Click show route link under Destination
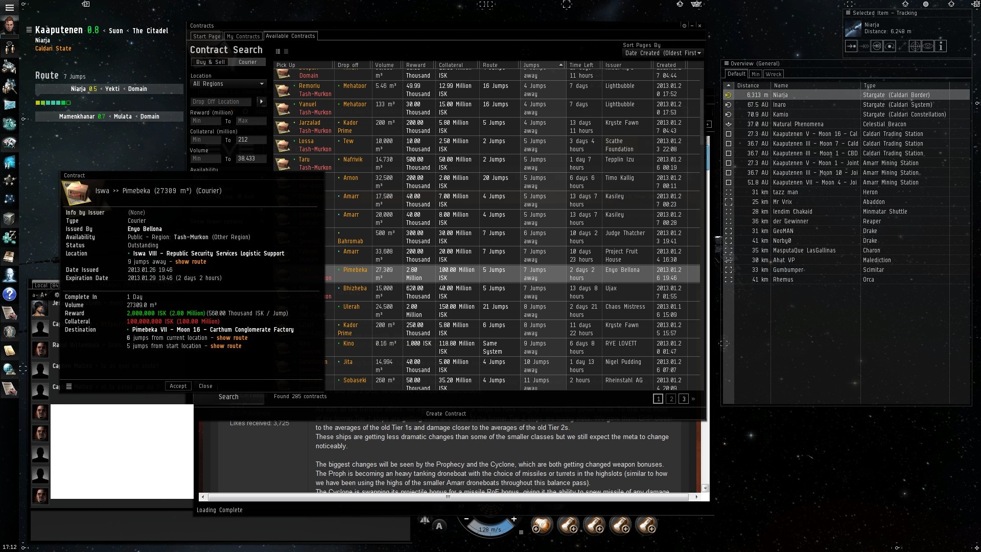Viewport: 981px width, 552px height. [x=231, y=338]
